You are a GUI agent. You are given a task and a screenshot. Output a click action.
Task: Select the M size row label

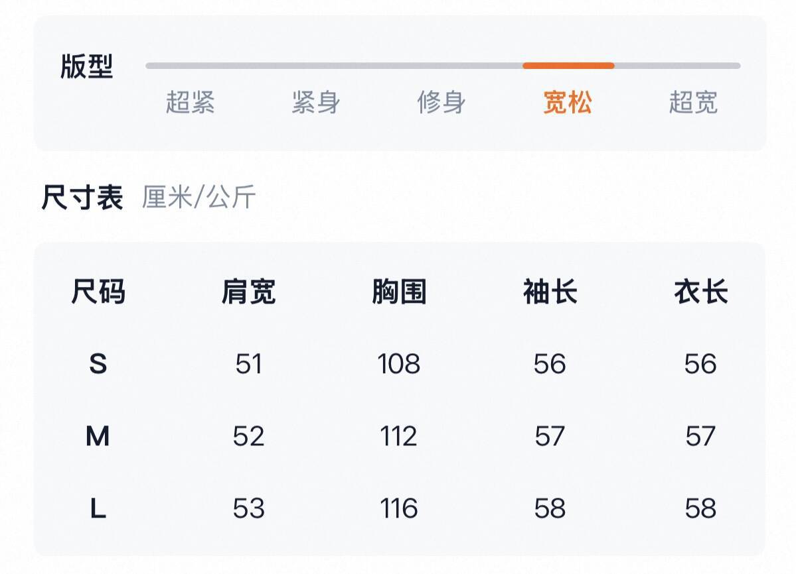click(x=98, y=436)
